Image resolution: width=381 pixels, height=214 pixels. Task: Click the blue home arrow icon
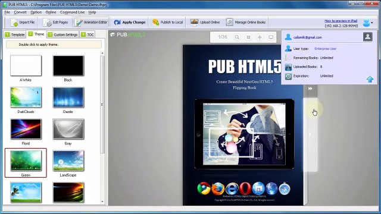coord(370,79)
